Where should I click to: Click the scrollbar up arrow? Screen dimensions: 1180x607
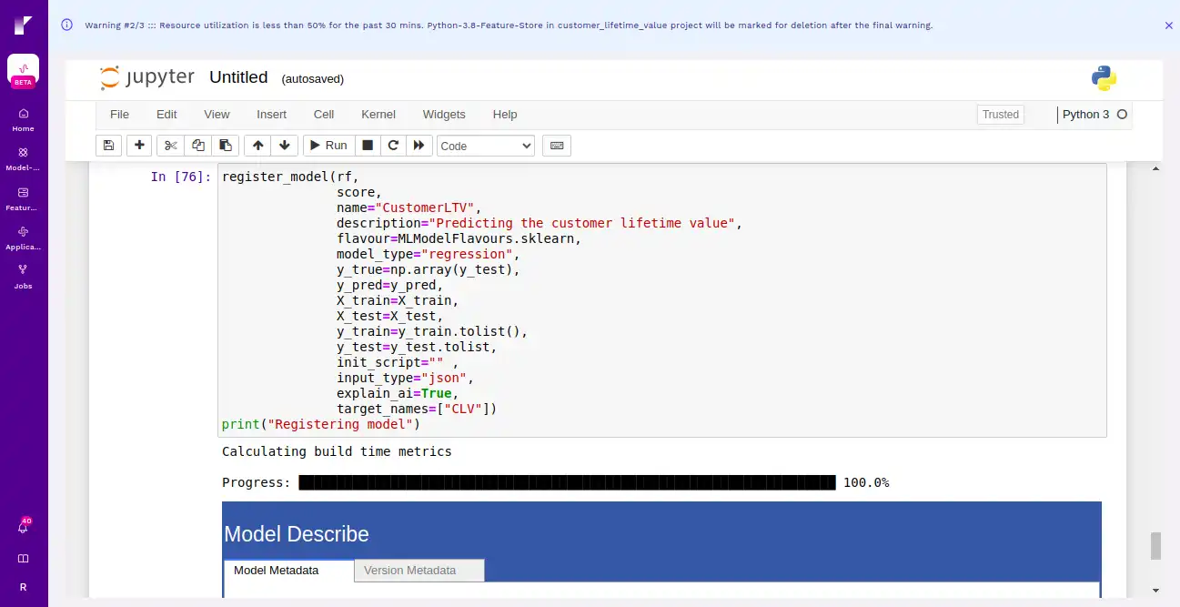1156,169
